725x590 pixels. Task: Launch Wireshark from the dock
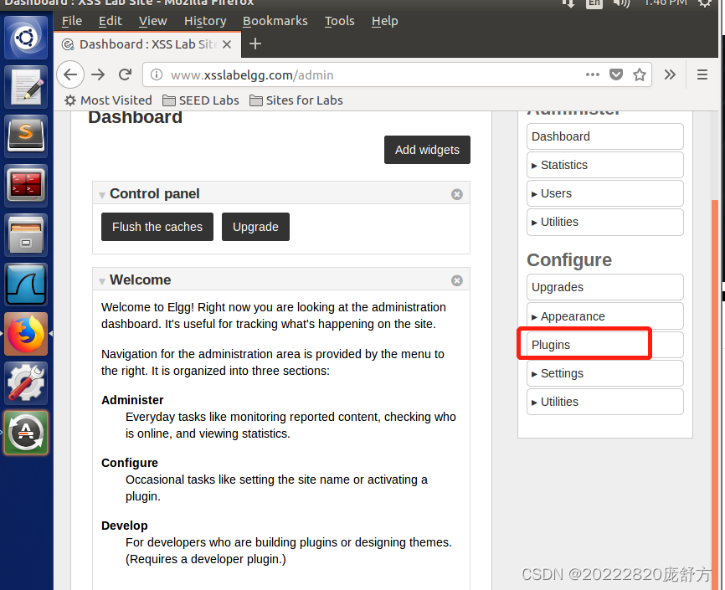tap(26, 285)
